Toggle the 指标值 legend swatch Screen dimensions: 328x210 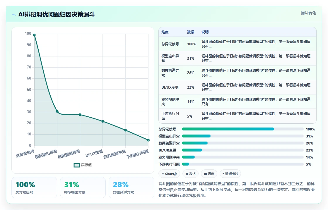click(77, 165)
